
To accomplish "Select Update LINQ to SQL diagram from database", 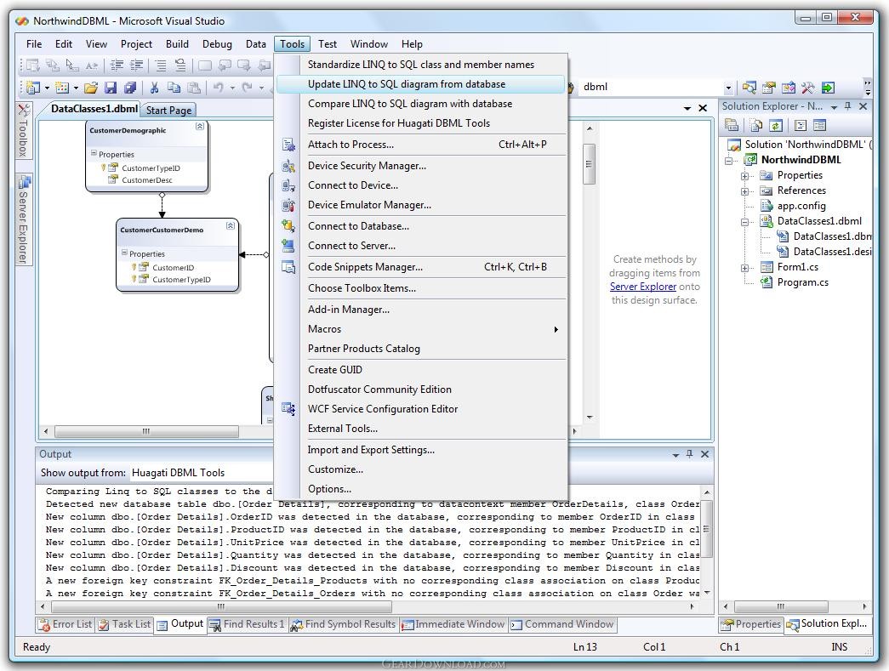I will tap(421, 84).
